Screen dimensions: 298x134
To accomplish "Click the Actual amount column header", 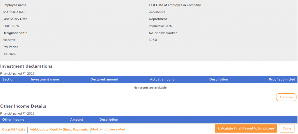I will [162, 79].
